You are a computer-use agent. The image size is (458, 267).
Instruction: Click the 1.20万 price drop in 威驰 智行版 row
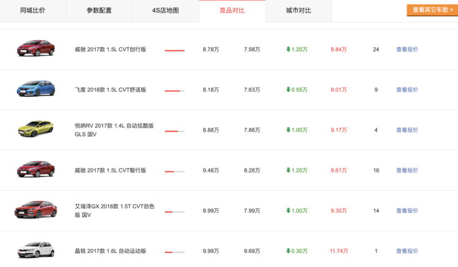pyautogui.click(x=297, y=171)
